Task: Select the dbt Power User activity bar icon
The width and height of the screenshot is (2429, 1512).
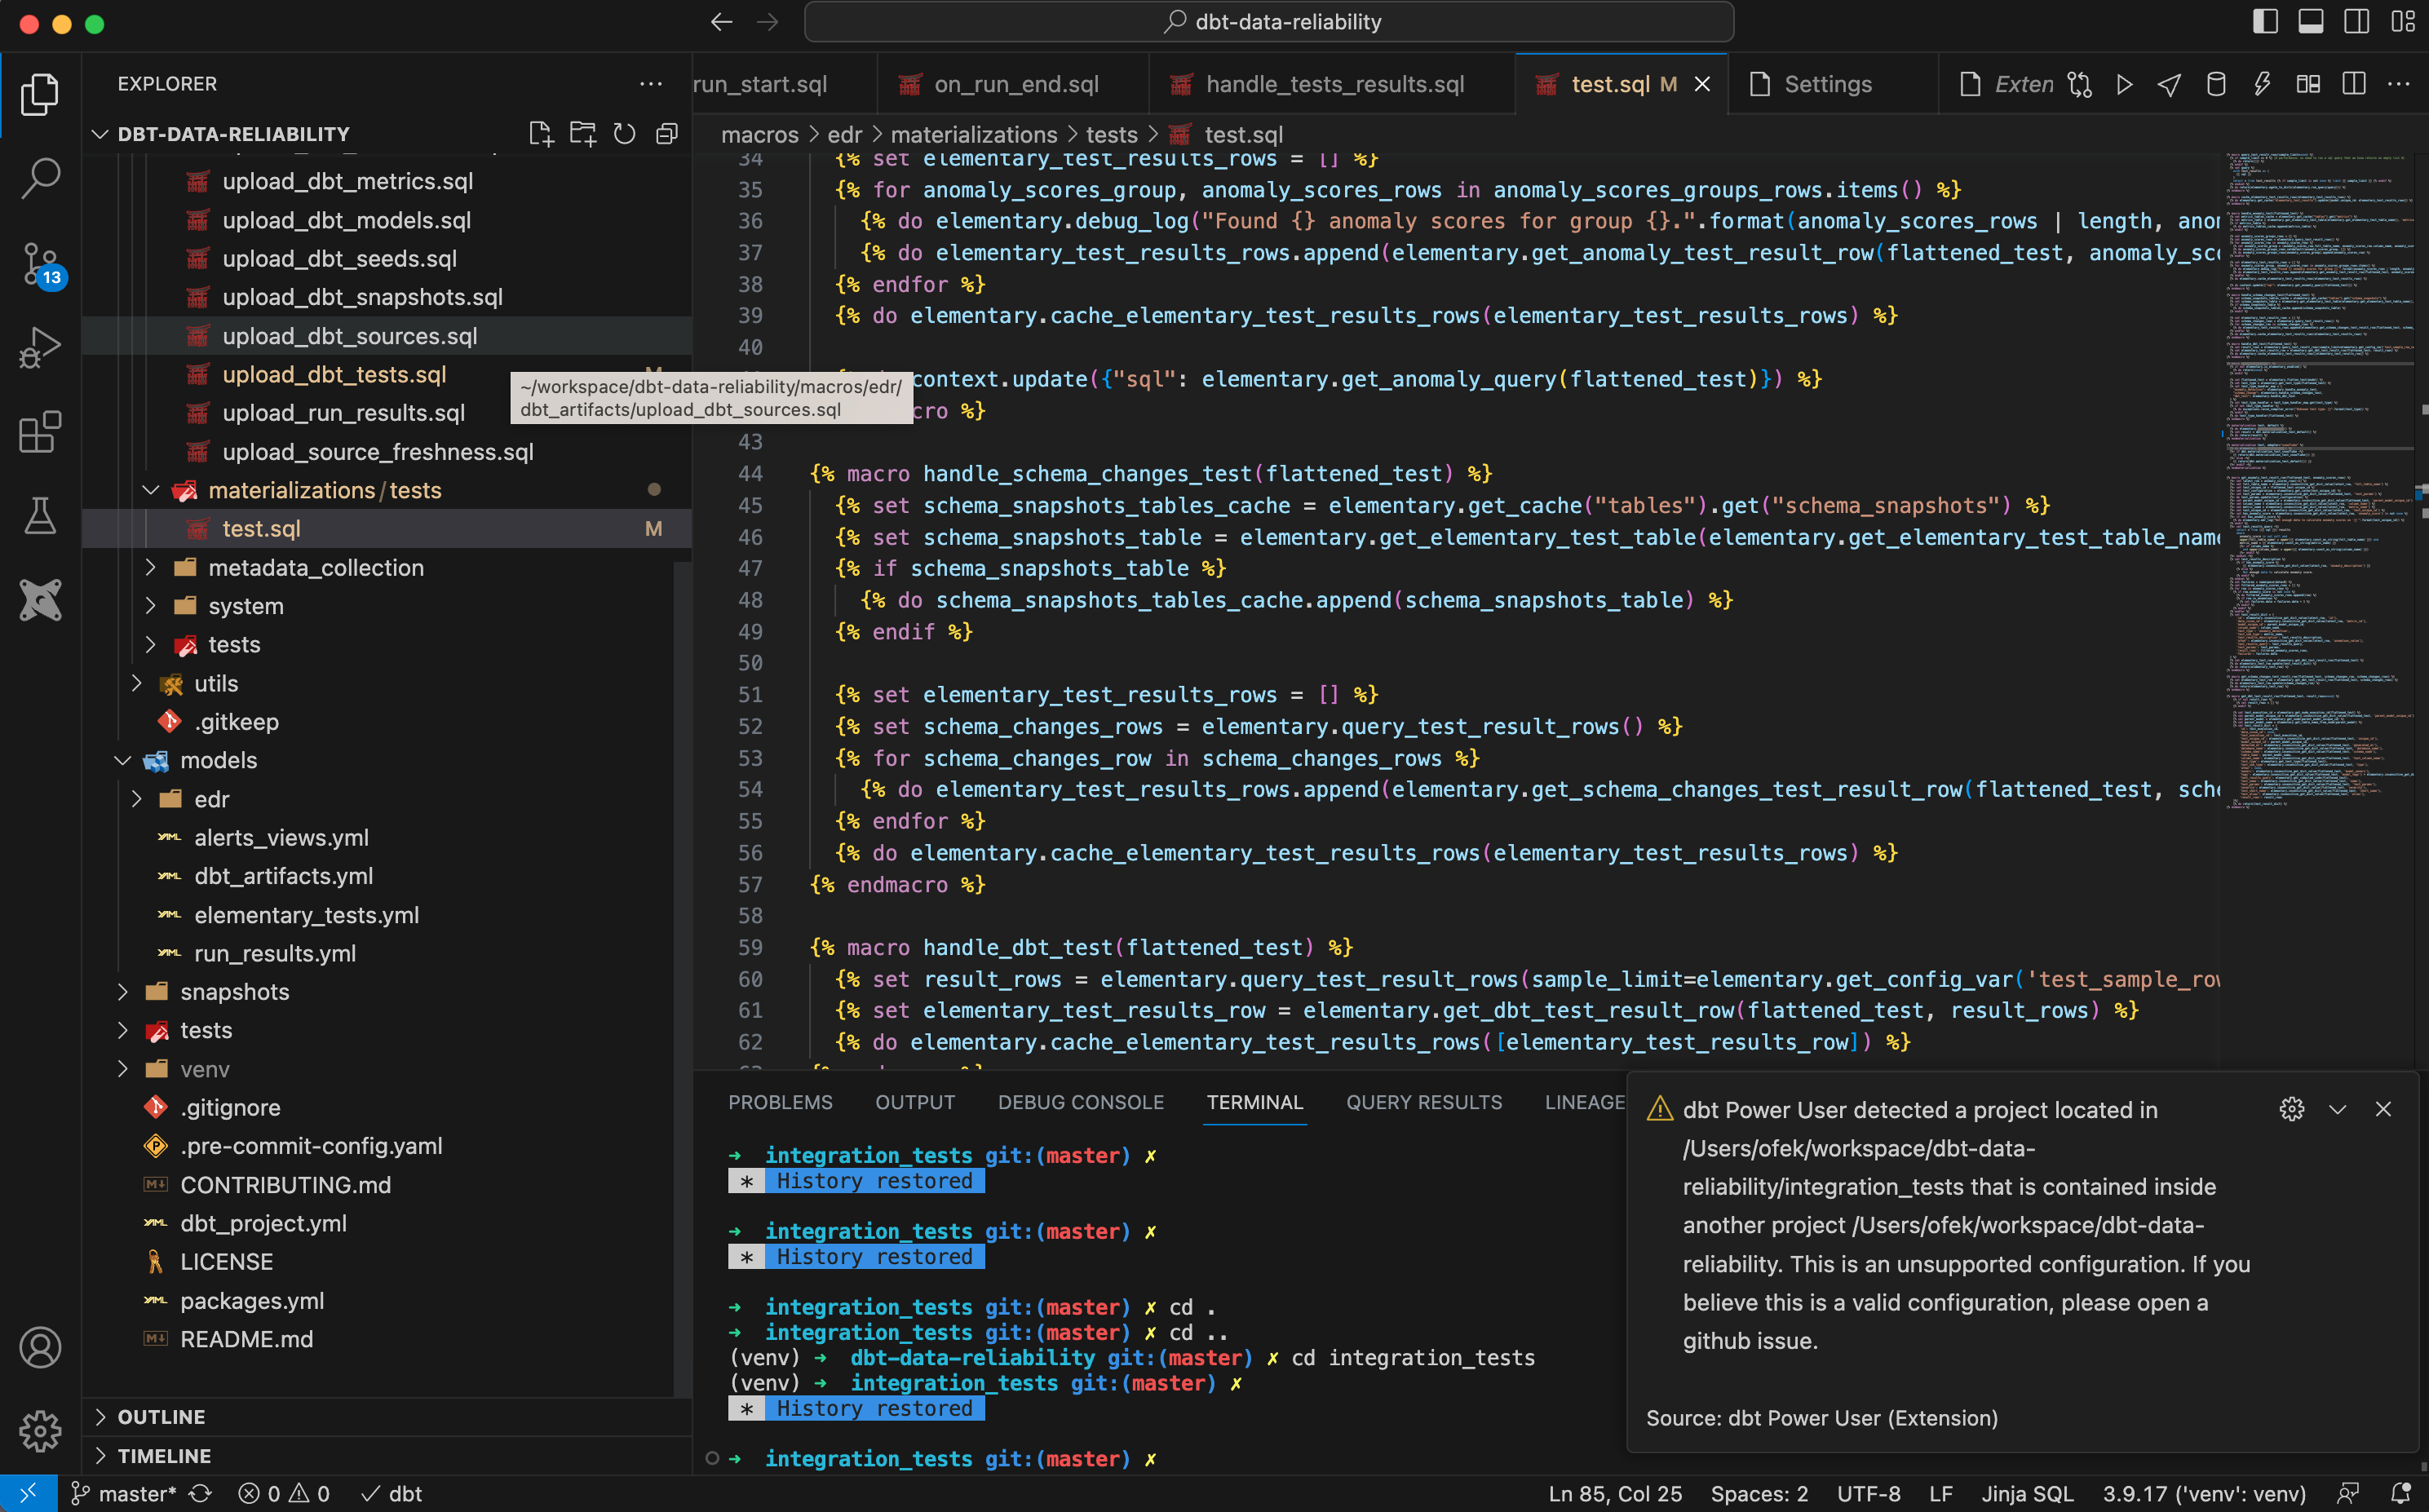Action: tap(40, 600)
